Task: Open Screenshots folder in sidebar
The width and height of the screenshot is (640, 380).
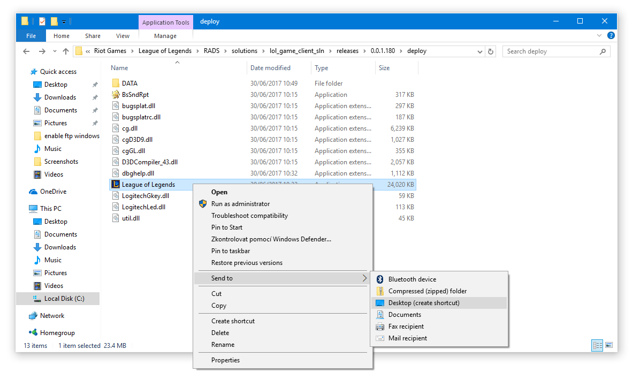Action: click(x=61, y=162)
